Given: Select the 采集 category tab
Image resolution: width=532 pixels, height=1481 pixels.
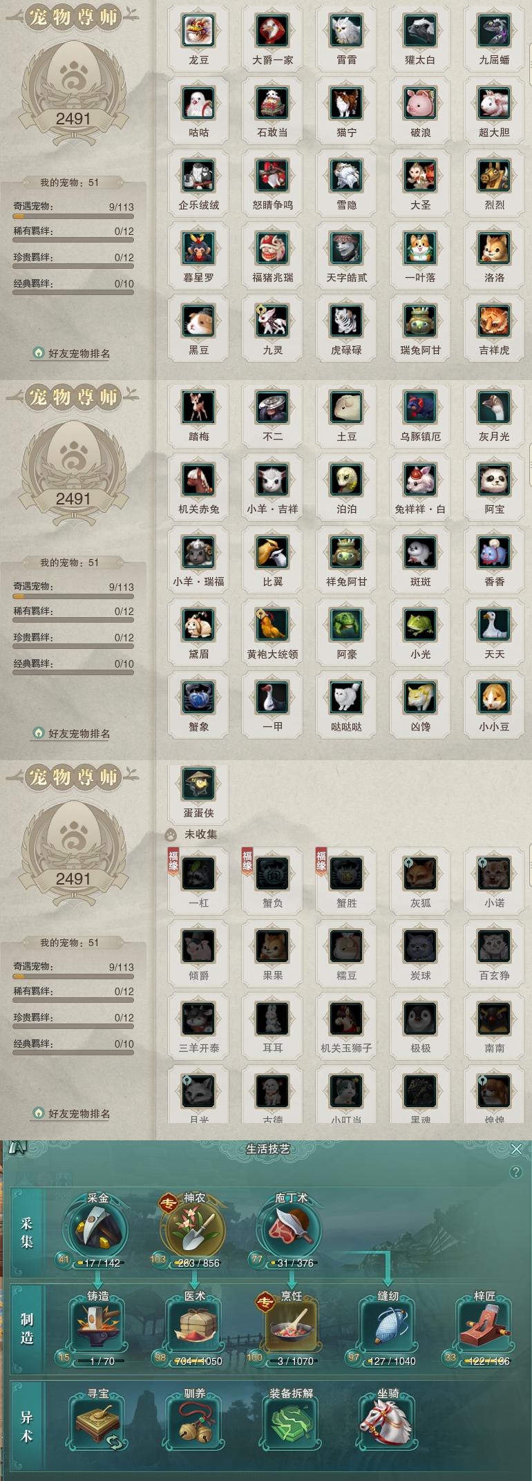Looking at the screenshot, I should click(x=26, y=1233).
